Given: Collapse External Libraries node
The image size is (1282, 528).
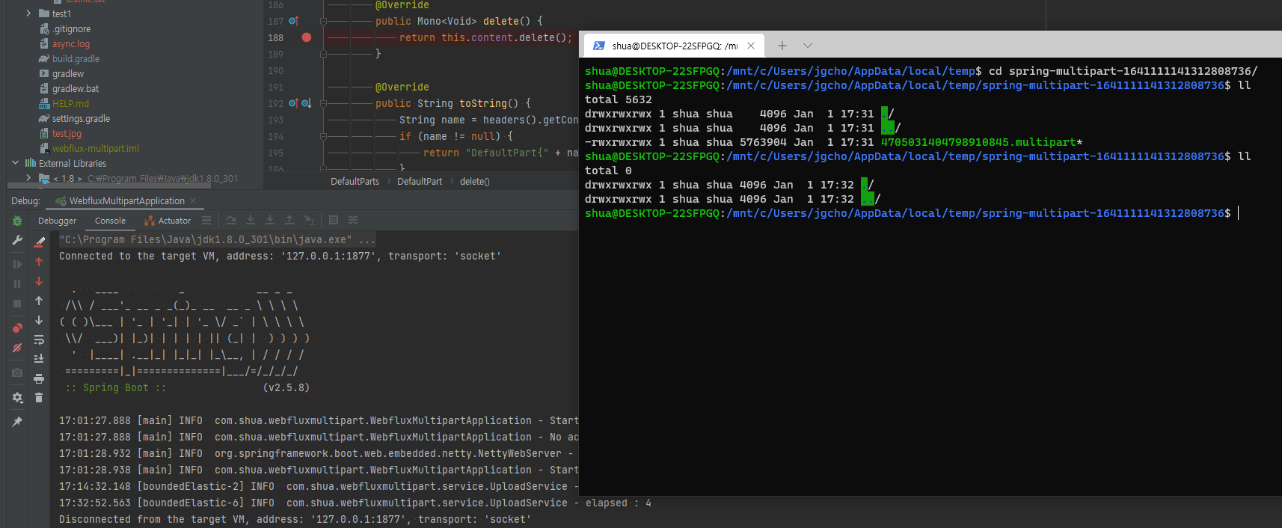Looking at the screenshot, I should click(x=15, y=163).
